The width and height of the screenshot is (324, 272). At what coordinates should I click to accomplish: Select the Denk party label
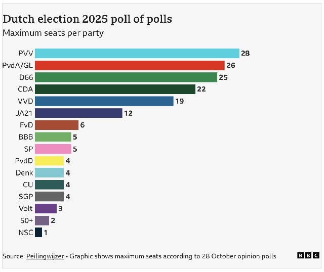point(24,173)
